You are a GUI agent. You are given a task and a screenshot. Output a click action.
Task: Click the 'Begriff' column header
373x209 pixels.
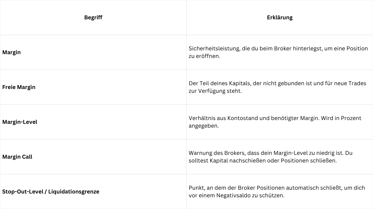[93, 17]
